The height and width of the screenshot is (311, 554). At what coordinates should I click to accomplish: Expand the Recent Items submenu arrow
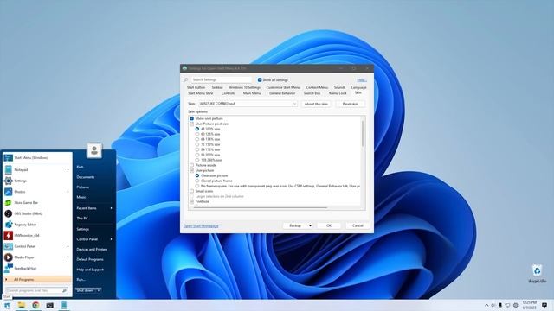[x=112, y=208]
